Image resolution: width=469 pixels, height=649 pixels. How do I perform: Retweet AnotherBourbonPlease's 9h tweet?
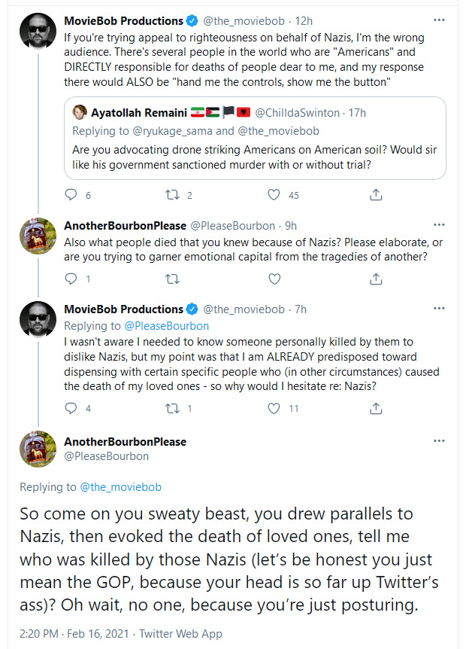coord(172,279)
